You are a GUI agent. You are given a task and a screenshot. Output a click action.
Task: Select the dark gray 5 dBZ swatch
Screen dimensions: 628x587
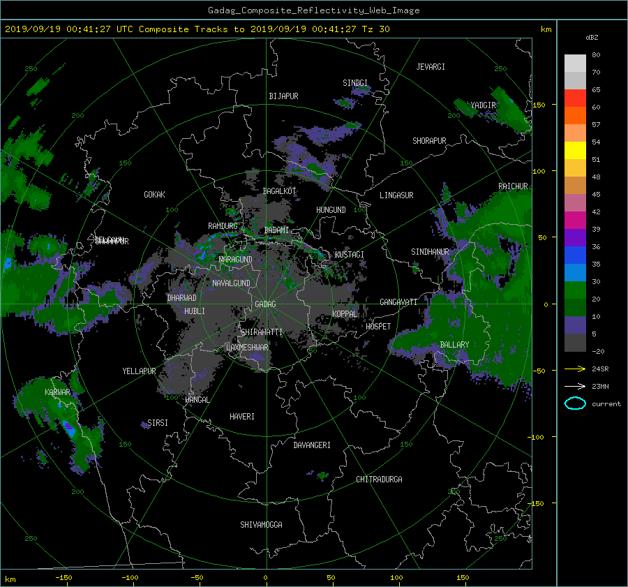575,343
